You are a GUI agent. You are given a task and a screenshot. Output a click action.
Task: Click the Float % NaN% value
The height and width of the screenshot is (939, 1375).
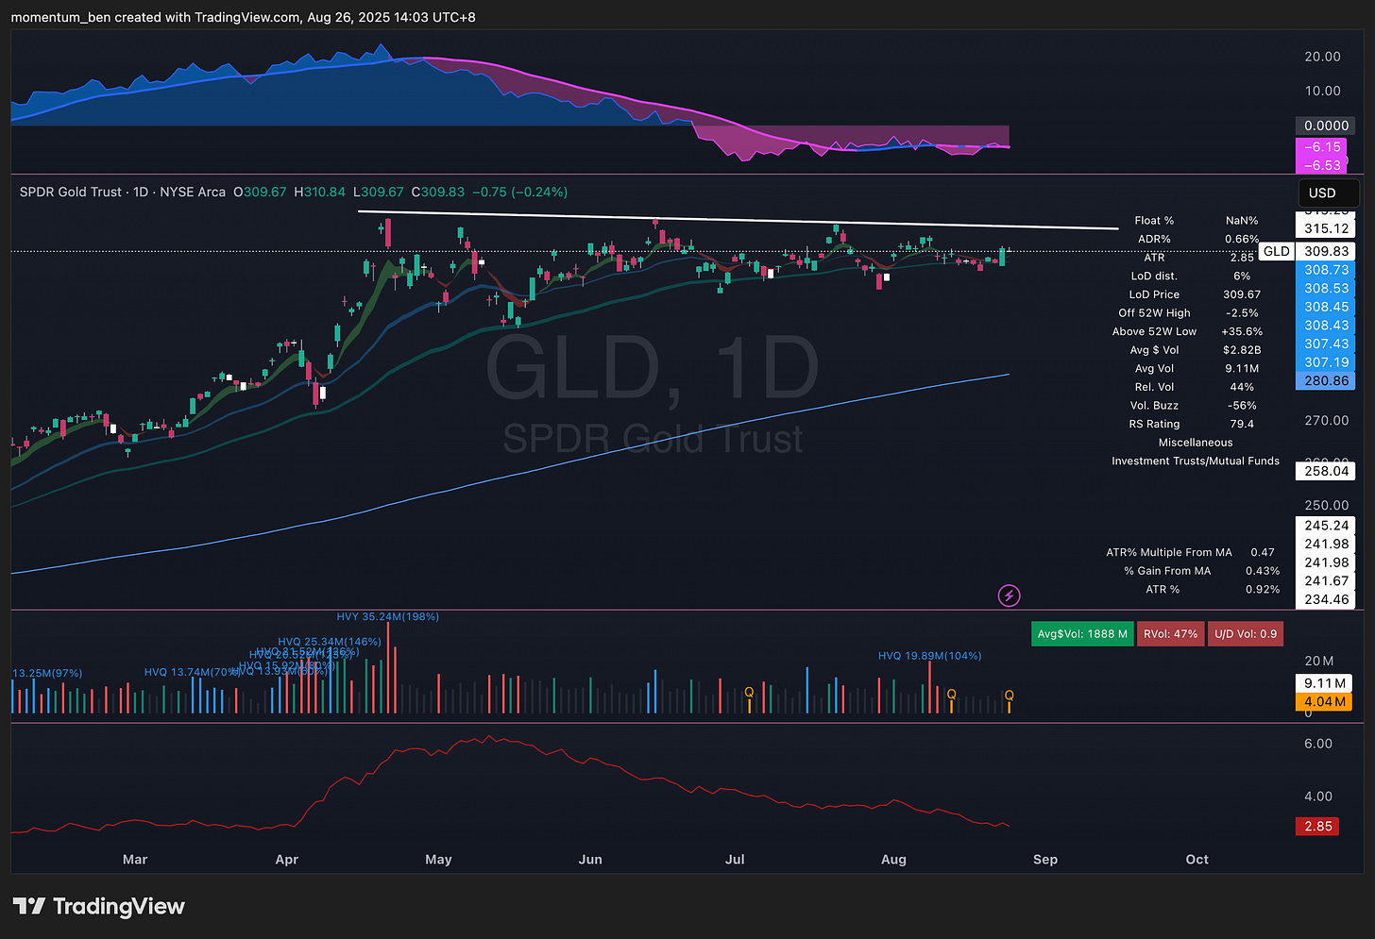click(1242, 221)
